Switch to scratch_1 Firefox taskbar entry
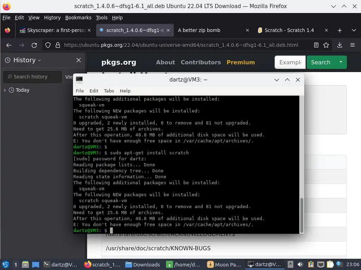This screenshot has height=270, width=361. pos(102,264)
